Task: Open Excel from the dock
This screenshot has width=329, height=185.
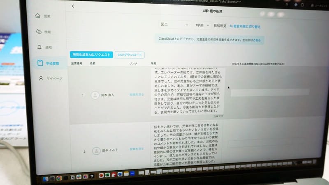Action: pyautogui.click(x=107, y=175)
